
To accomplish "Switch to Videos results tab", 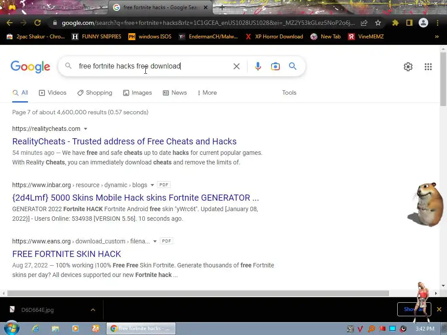I will (x=53, y=92).
